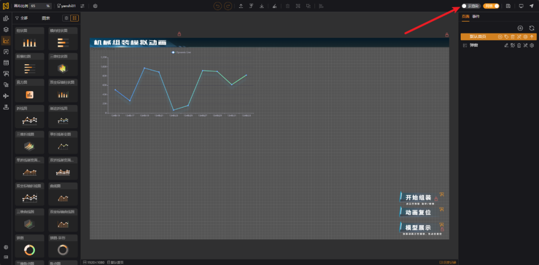Screen dimensions: 539x265
Task: Click the 动画复位 button on canvas
Action: [418, 213]
